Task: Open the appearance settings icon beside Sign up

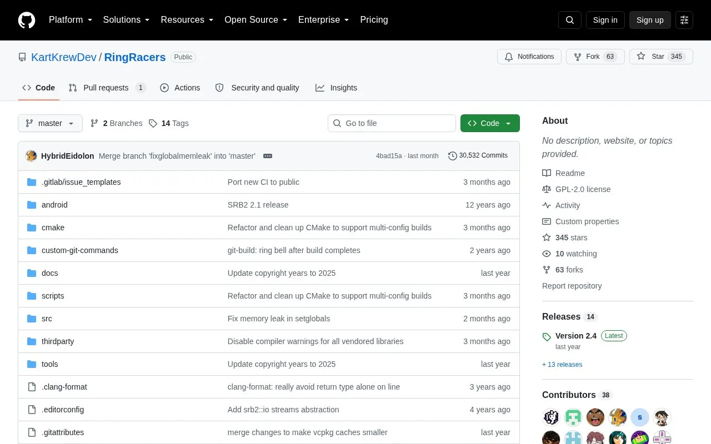Action: pyautogui.click(x=684, y=20)
